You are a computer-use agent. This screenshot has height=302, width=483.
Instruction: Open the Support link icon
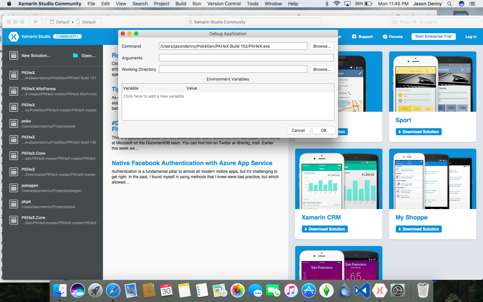pyautogui.click(x=354, y=37)
